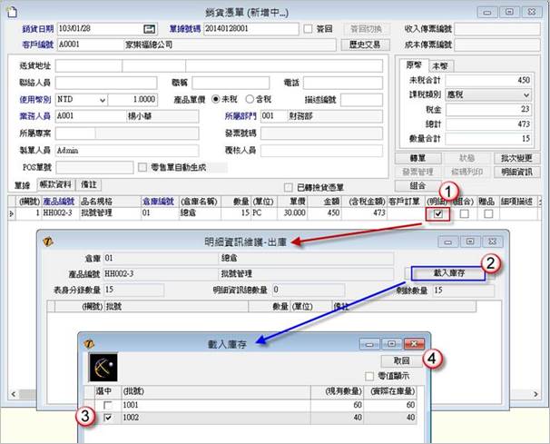Open the 帳款資料 tab
This screenshot has width=550, height=444.
[x=55, y=183]
